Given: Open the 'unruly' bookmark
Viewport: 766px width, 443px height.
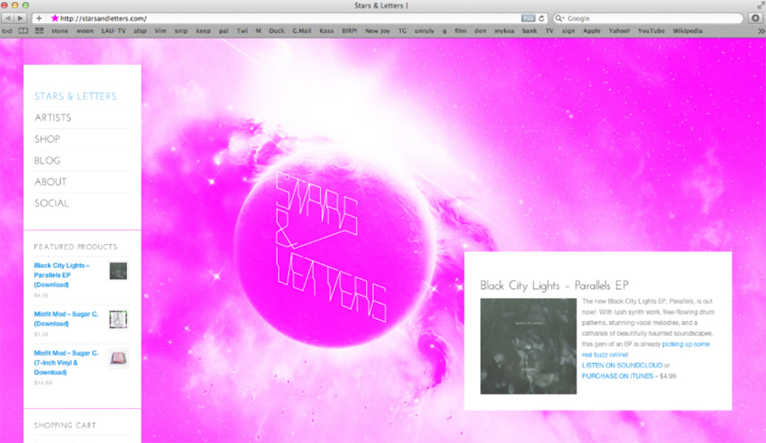Looking at the screenshot, I should tap(424, 31).
